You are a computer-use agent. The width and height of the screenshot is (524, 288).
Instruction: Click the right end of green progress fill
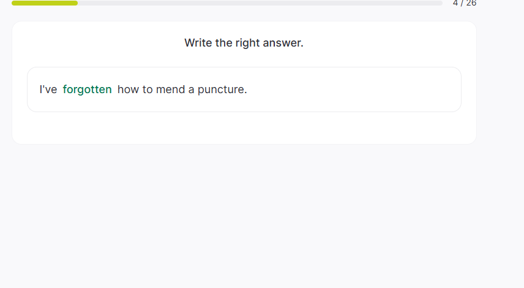tap(76, 3)
